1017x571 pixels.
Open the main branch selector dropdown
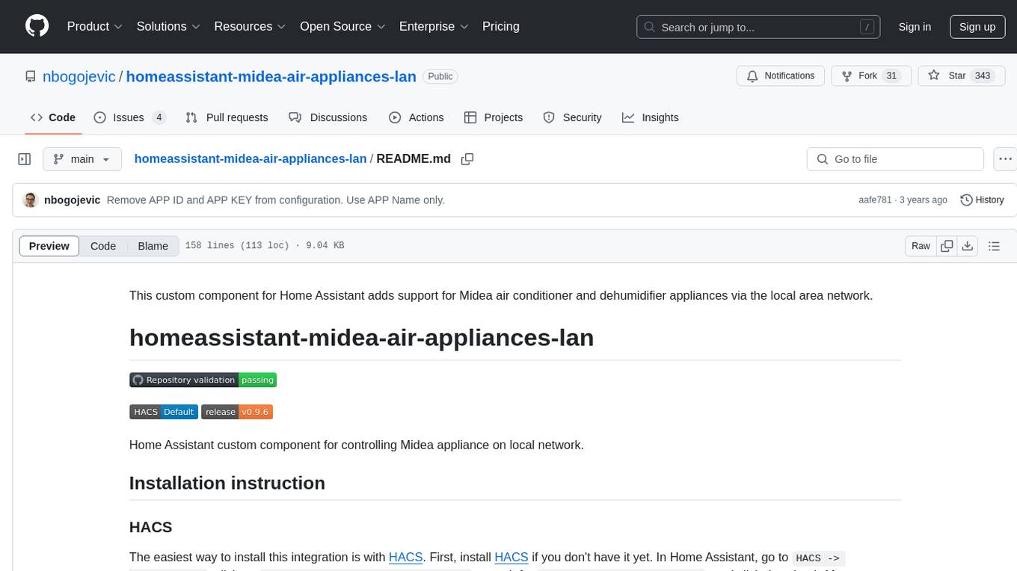coord(82,159)
